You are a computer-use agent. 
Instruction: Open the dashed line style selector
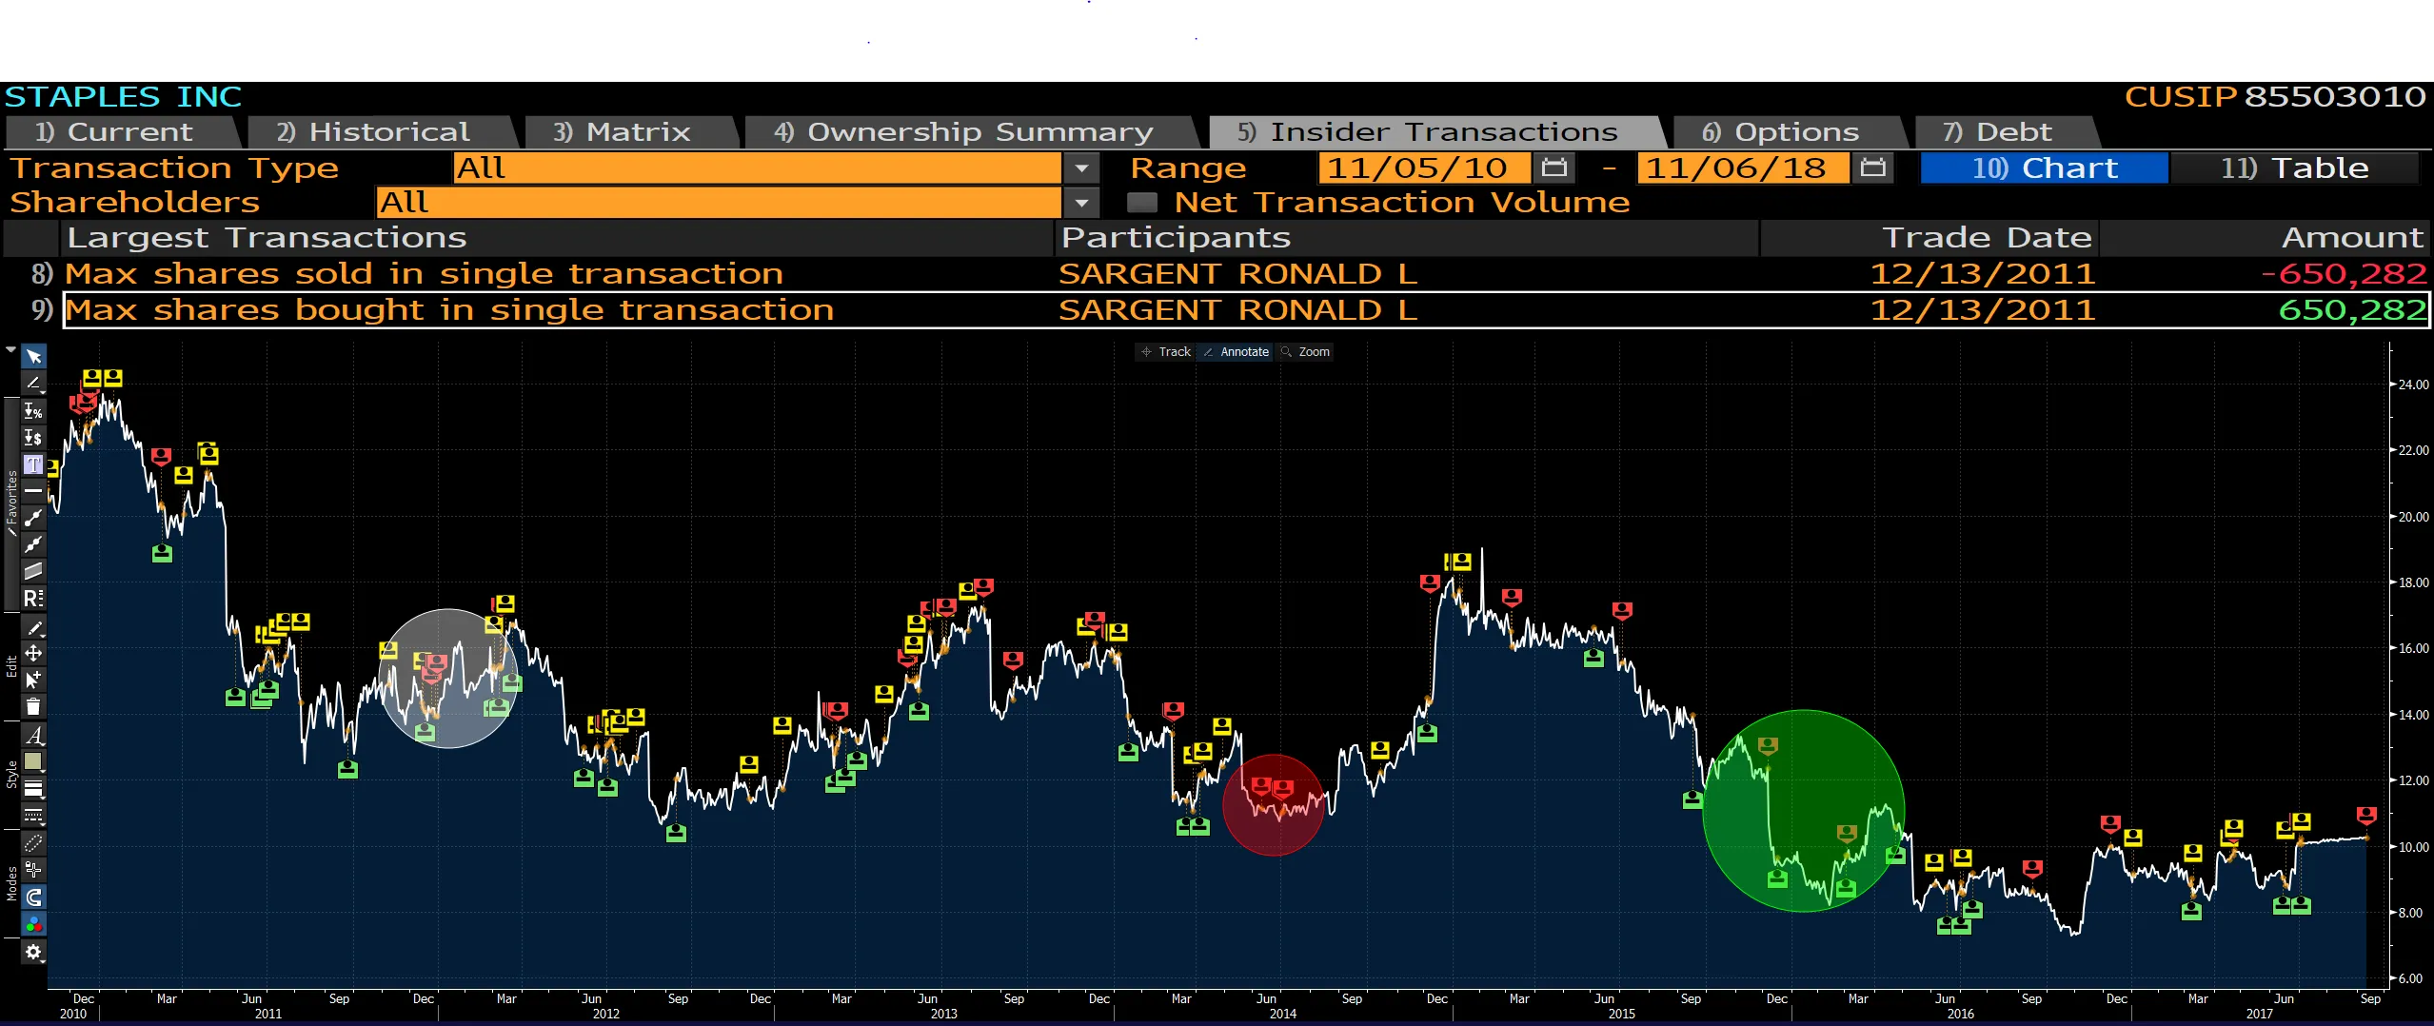coord(33,815)
